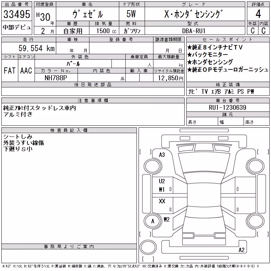Click sales point バックモニター
The height and width of the screenshot is (271, 271).
pyautogui.click(x=208, y=55)
